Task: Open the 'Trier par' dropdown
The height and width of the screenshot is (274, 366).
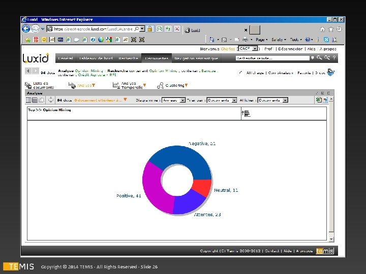Action: pos(234,100)
